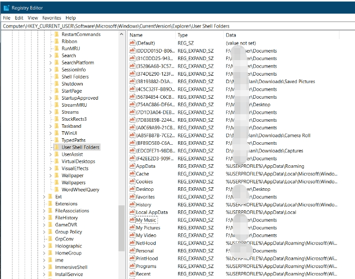355x279 pixels.
Task: Open the Favorites menu
Action: 52,18
